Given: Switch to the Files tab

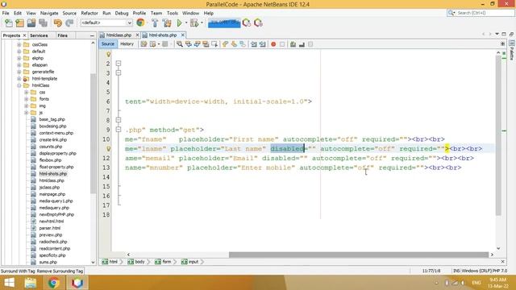Looking at the screenshot, I should point(63,35).
